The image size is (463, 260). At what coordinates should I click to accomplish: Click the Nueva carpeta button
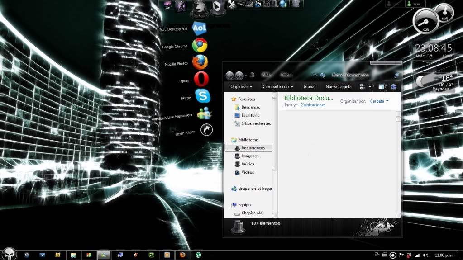coord(339,87)
